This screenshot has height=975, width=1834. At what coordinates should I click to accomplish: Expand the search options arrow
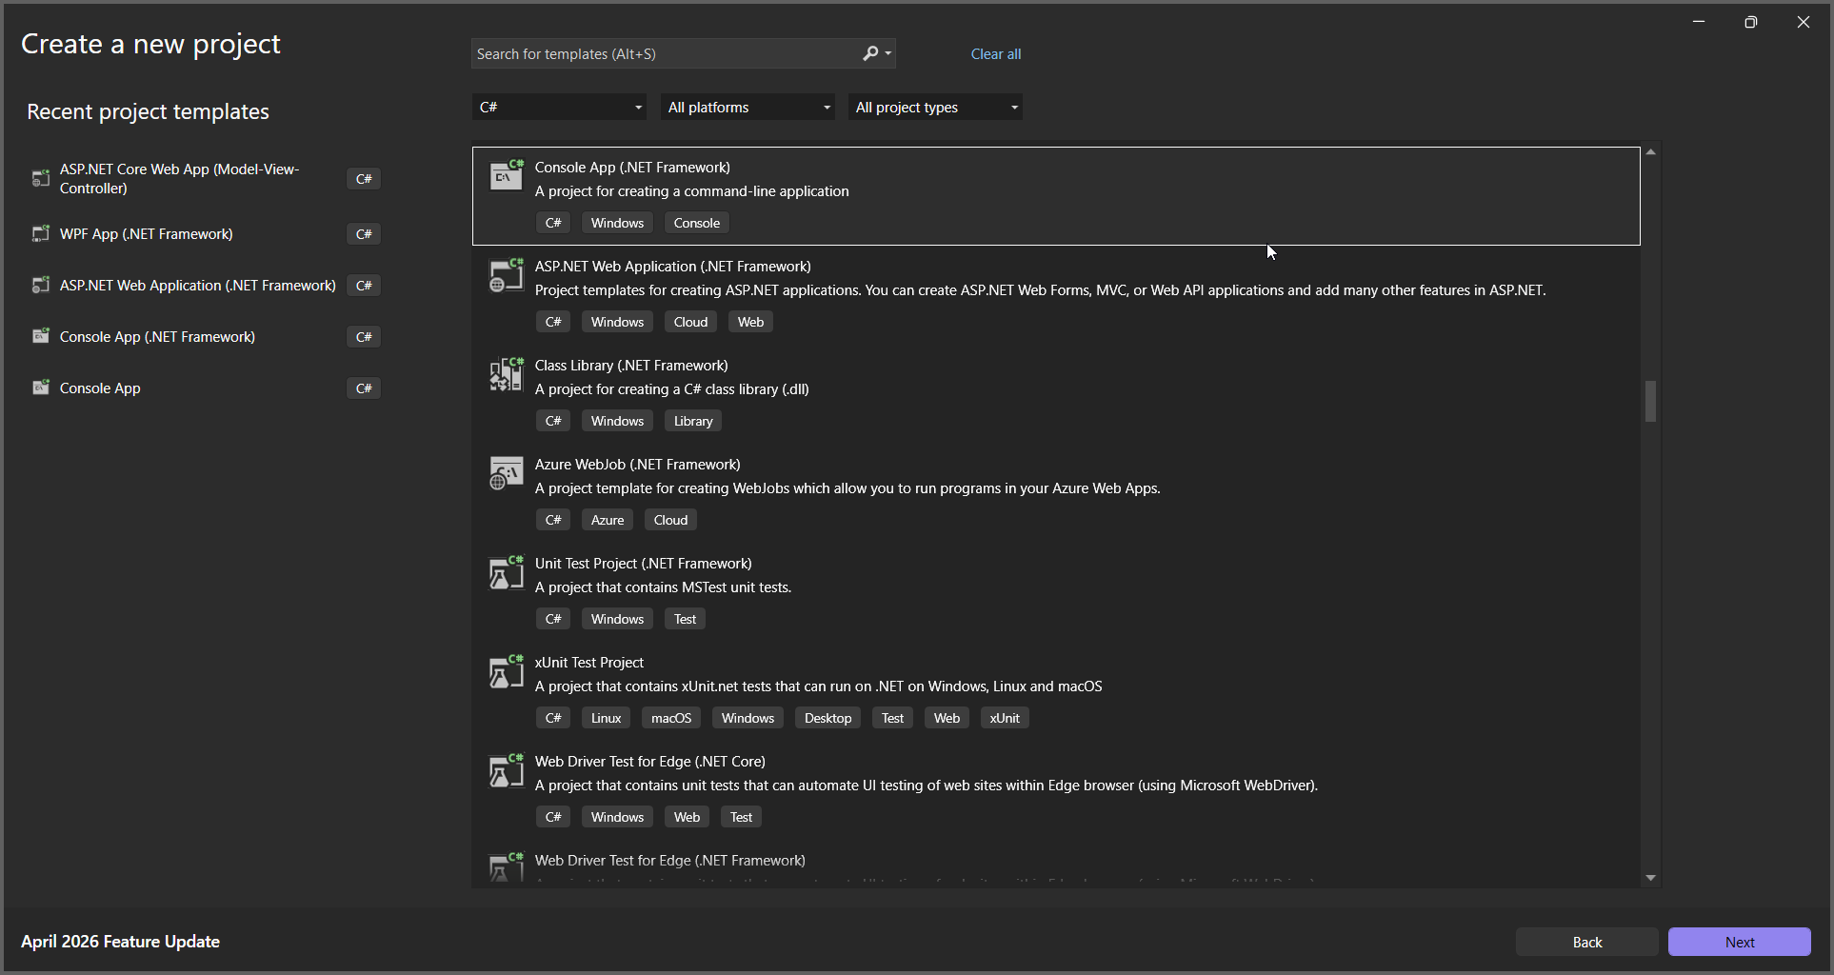[888, 53]
